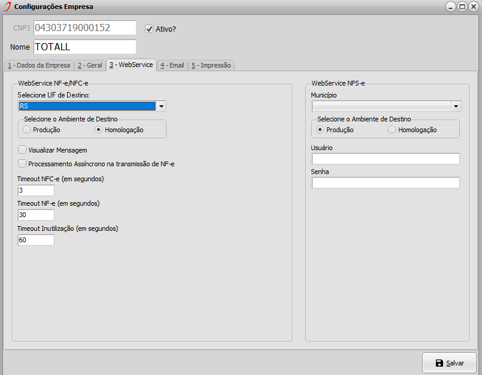Viewport: 482px width, 375px height.
Task: Expand the Município dropdown arrow
Action: coord(456,106)
